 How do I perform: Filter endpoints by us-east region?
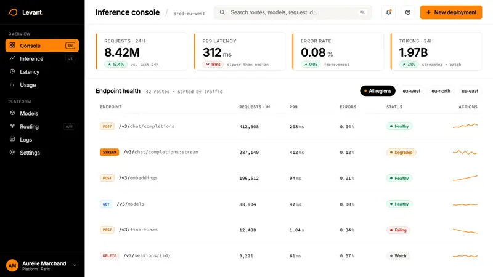pos(470,91)
